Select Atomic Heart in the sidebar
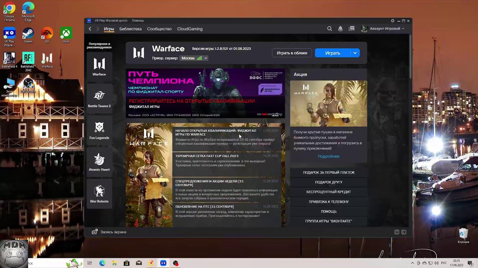The width and height of the screenshot is (478, 268). (99, 162)
